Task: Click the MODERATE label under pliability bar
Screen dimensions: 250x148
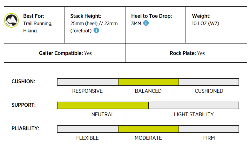Action: (148, 138)
